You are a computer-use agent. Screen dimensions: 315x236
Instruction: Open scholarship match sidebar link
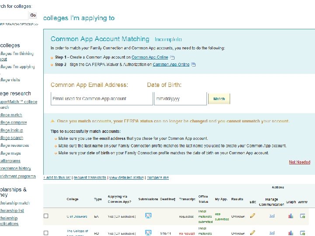[x=15, y=203]
